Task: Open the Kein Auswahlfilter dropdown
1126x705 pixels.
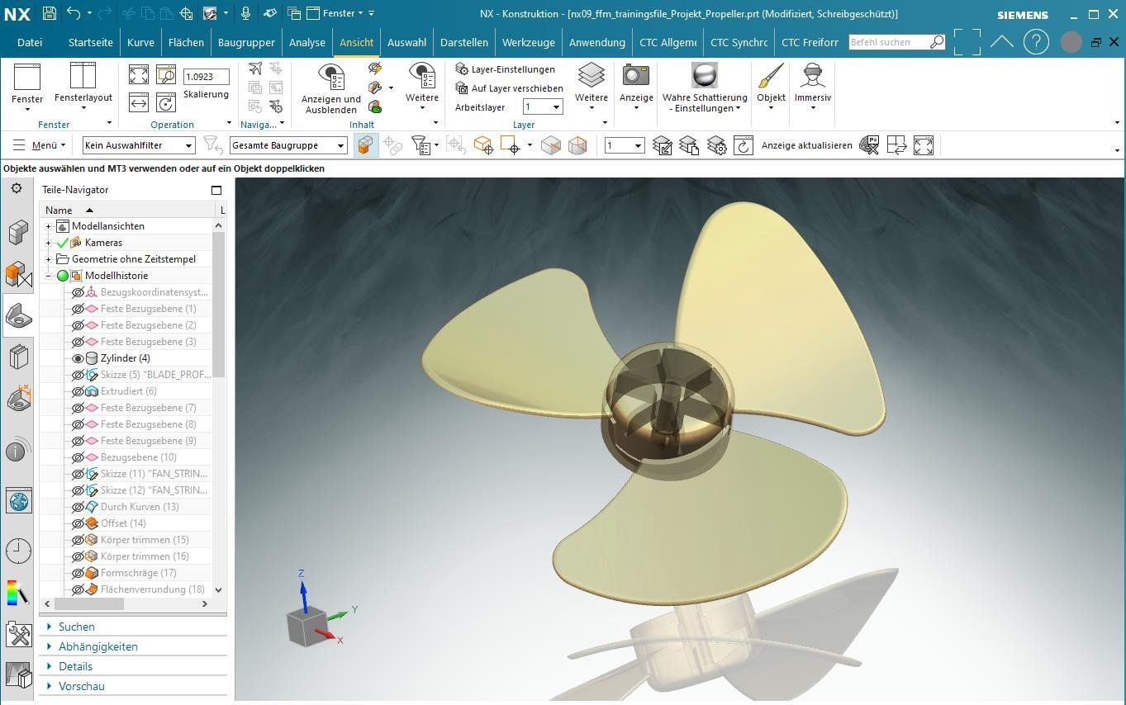Action: (139, 146)
